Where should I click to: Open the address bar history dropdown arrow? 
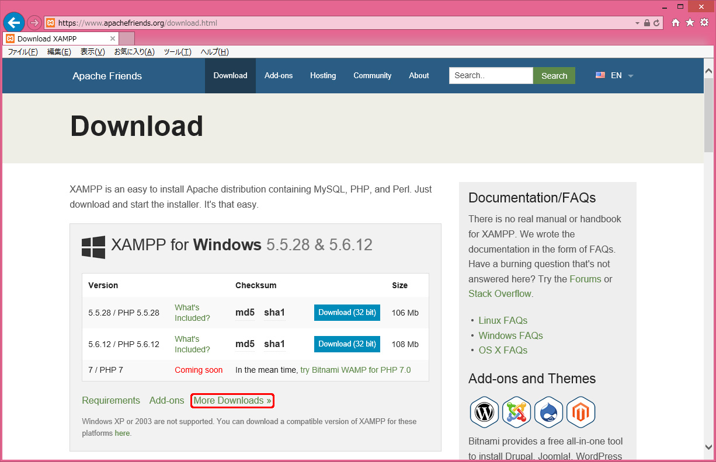[637, 23]
